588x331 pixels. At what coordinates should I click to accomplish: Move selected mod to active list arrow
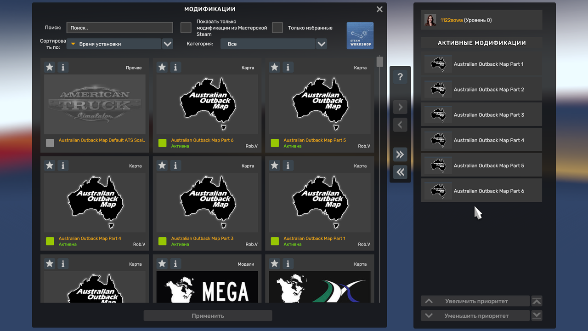pyautogui.click(x=400, y=107)
